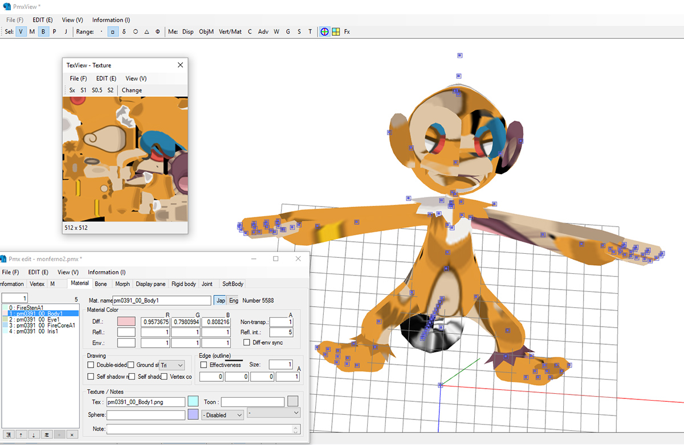The image size is (684, 445).
Task: Delete selected material with x button
Action: point(72,434)
